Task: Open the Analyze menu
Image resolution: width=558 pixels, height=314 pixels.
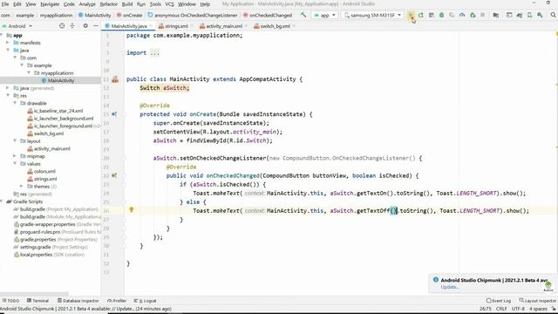Action: pos(87,4)
